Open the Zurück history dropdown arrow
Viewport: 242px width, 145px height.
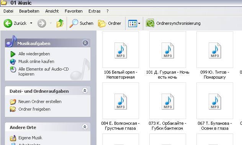31,23
